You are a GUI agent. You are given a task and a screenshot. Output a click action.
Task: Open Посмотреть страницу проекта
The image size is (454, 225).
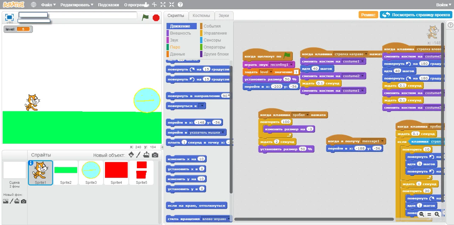(416, 15)
